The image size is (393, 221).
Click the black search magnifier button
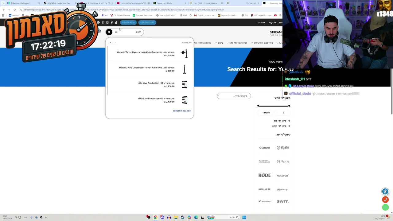click(109, 32)
